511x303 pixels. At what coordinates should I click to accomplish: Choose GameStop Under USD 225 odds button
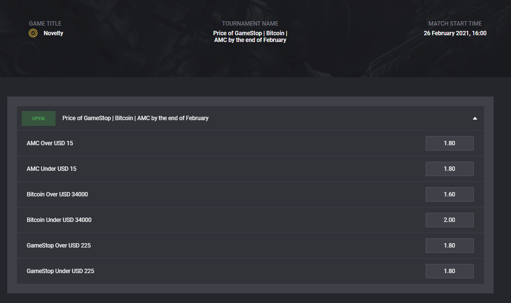pos(449,271)
